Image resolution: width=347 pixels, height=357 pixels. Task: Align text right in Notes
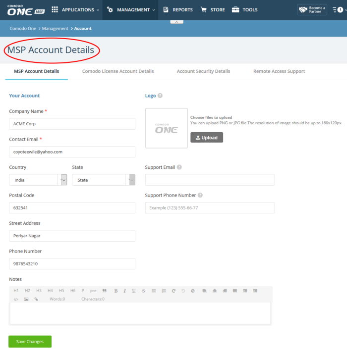(225, 291)
